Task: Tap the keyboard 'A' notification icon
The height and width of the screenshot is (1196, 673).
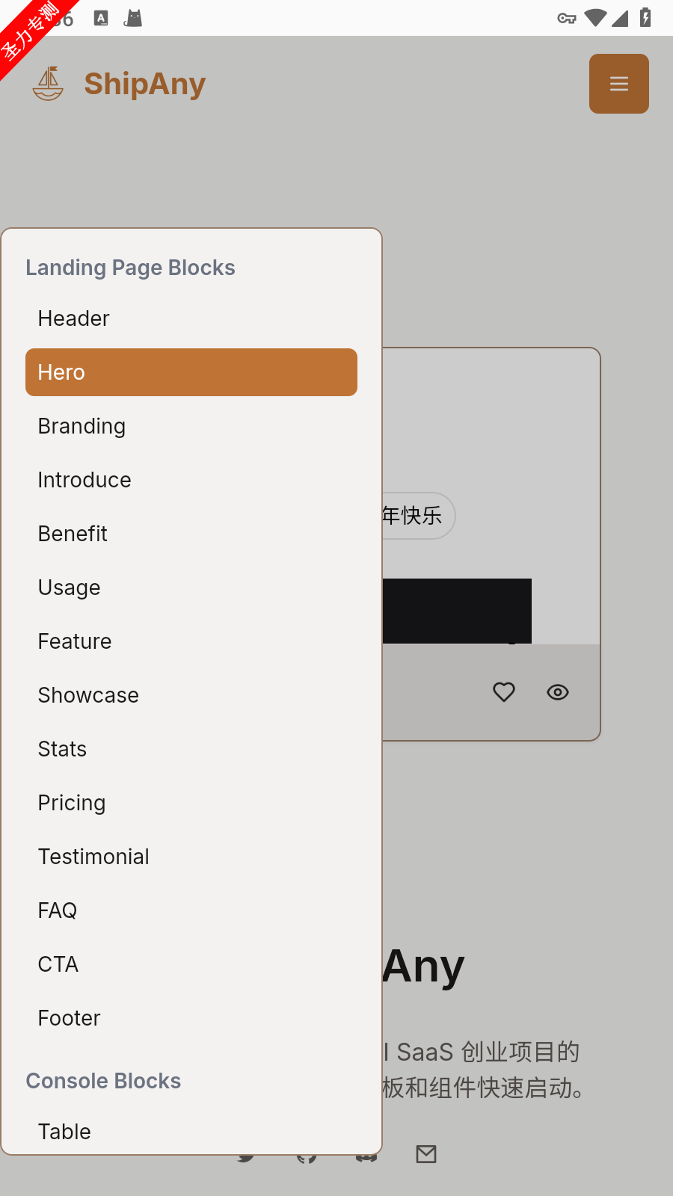Action: tap(102, 18)
